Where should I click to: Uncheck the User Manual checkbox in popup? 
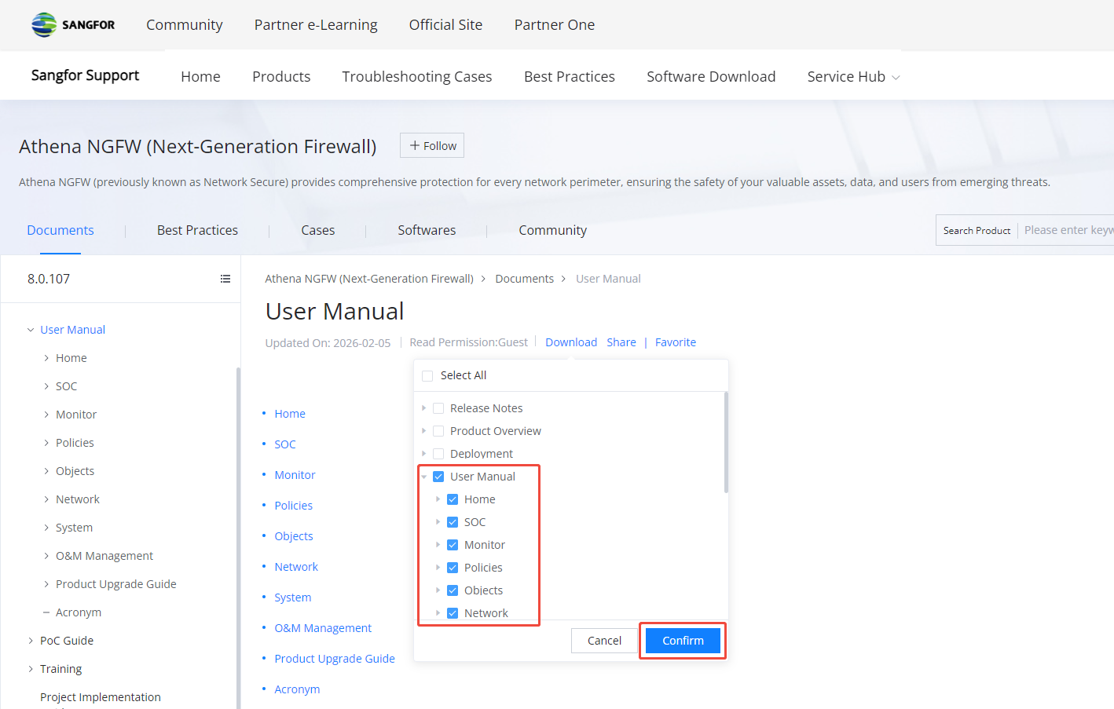(x=438, y=477)
